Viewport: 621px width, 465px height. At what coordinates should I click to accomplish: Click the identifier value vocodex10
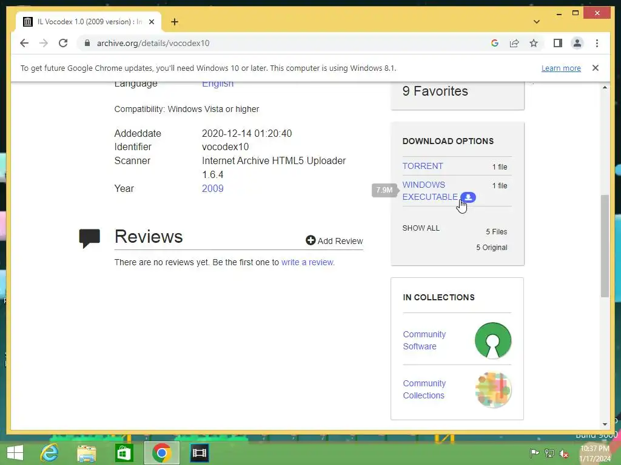[x=226, y=147]
